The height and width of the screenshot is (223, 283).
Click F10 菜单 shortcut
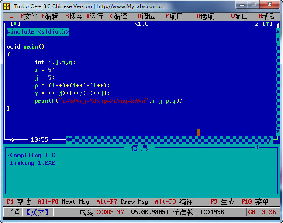(x=255, y=202)
